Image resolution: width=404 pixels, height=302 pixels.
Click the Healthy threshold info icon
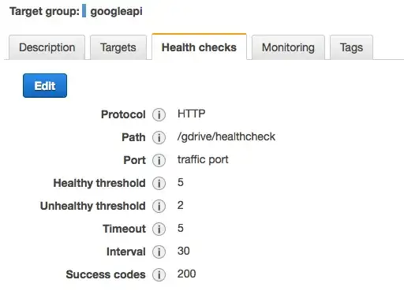tap(159, 183)
